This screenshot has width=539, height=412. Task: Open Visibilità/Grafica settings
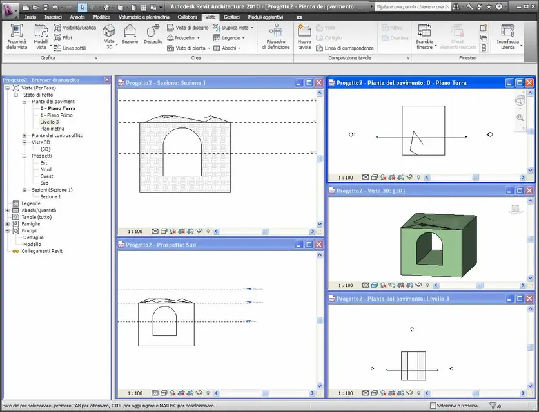[75, 28]
